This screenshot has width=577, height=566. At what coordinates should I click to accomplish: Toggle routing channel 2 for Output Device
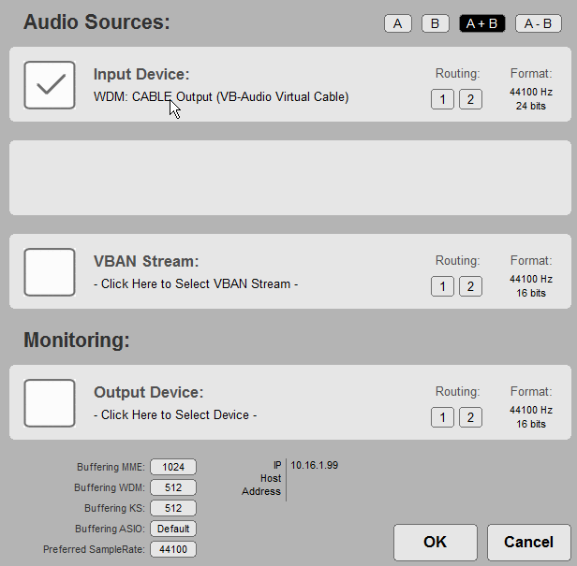(470, 417)
